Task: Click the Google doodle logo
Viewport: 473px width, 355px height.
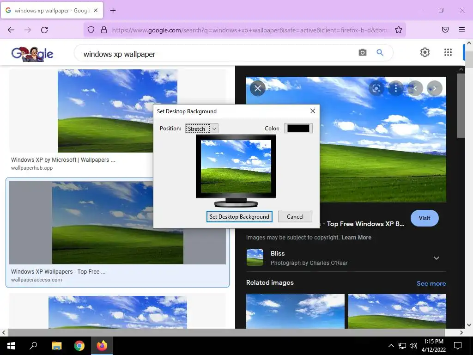Action: tap(32, 54)
